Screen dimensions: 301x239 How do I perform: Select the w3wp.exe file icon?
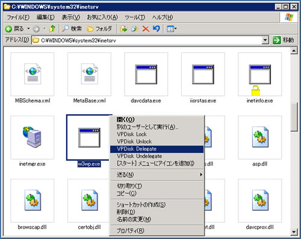point(89,138)
